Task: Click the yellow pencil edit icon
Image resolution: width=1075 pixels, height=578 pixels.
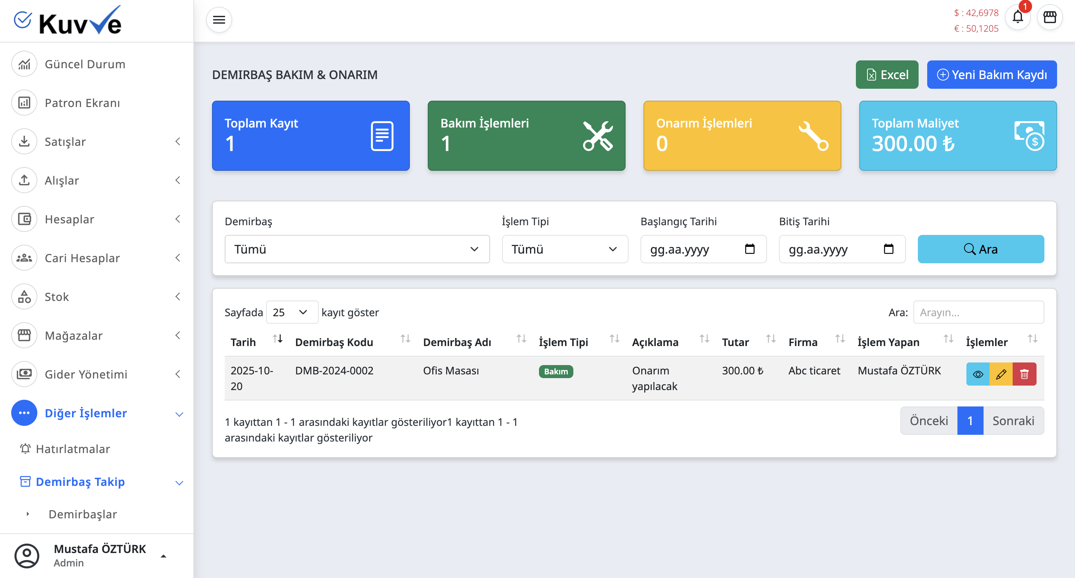Action: (1001, 374)
